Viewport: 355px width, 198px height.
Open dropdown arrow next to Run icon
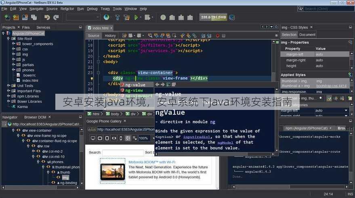141,17
